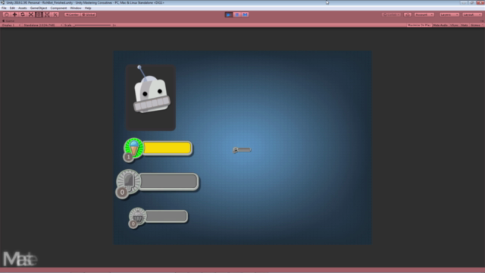Click the cupcake count badge 0
Viewport: 485px width, 273px height.
coord(133,224)
